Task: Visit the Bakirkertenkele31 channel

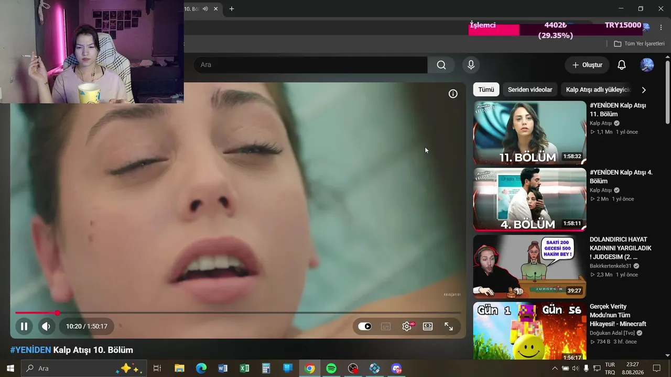Action: pos(611,266)
